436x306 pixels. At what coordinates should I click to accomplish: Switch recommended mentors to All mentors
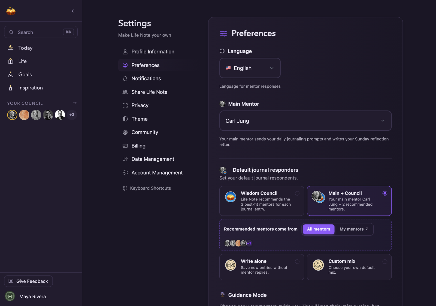point(319,229)
